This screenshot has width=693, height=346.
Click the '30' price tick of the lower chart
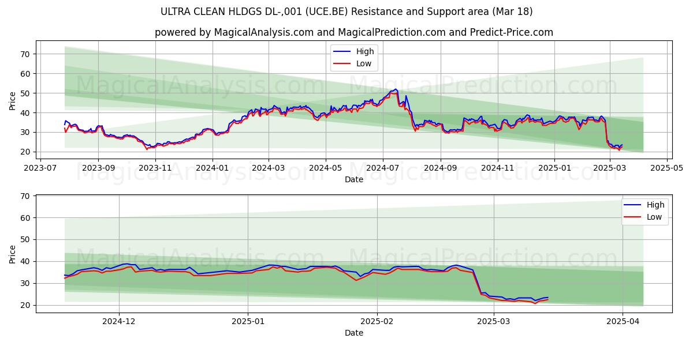point(27,284)
